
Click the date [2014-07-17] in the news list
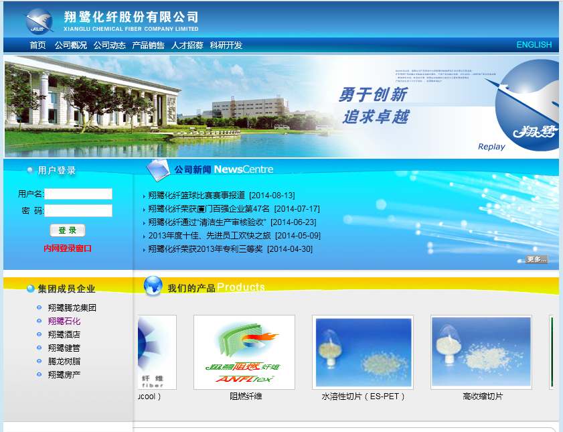(297, 209)
